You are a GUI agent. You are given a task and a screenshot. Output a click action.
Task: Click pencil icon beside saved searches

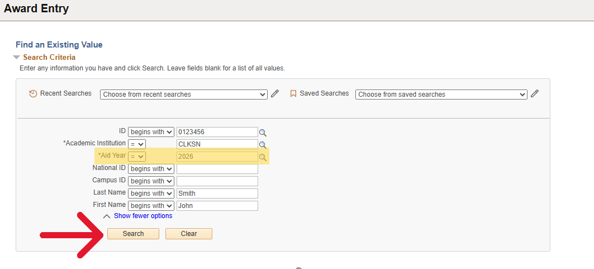535,94
